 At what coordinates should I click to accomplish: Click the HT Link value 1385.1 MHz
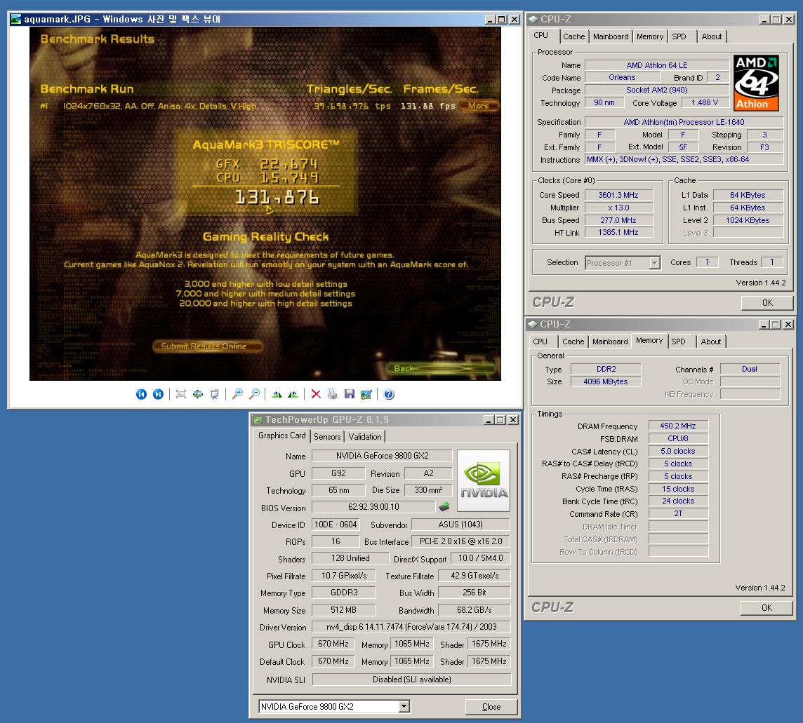coord(618,232)
